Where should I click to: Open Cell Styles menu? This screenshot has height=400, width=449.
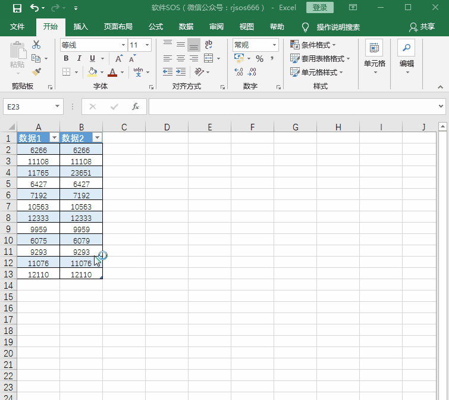point(316,72)
